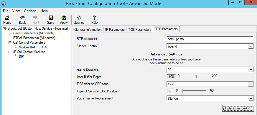Click the 'Type of Service (DSCP value):' label

pos(98,91)
